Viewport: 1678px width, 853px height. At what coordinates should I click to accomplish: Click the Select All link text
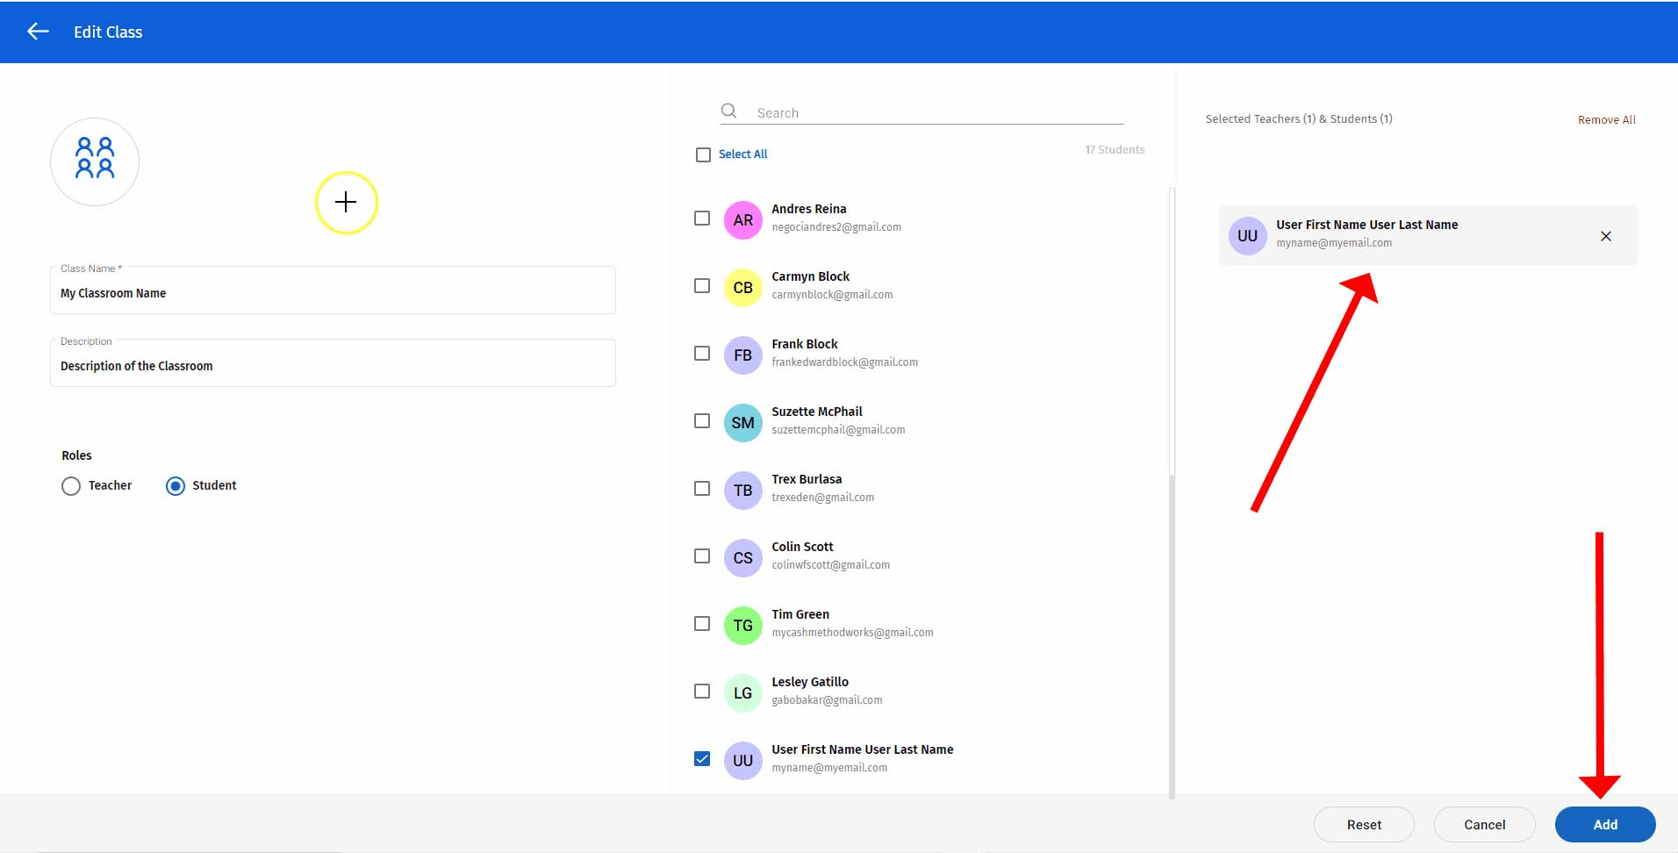pos(742,154)
